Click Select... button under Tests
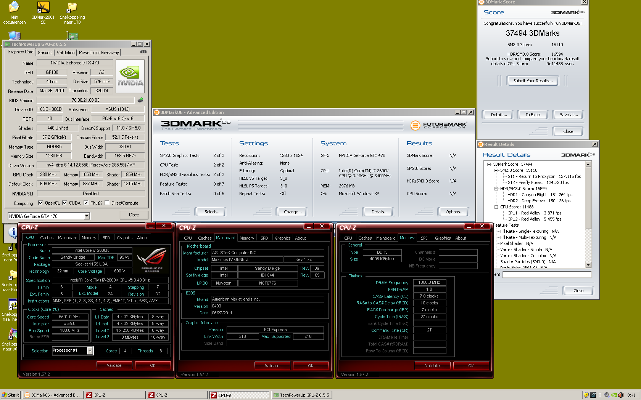 point(210,212)
